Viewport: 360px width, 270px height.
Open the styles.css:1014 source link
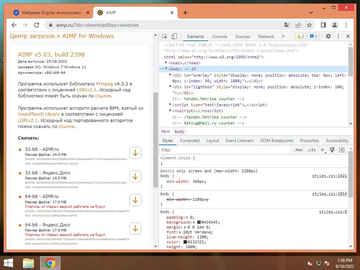329,194
